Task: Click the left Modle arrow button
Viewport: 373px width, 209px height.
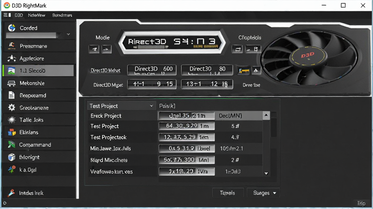Action: [94, 49]
